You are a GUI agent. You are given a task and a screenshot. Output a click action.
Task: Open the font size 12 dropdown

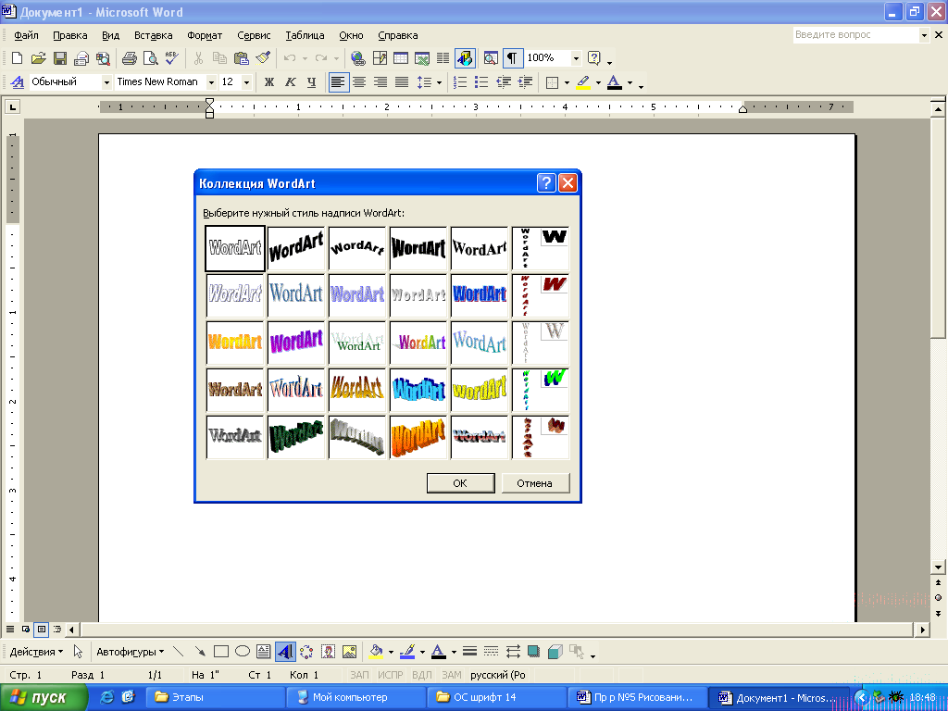click(246, 82)
